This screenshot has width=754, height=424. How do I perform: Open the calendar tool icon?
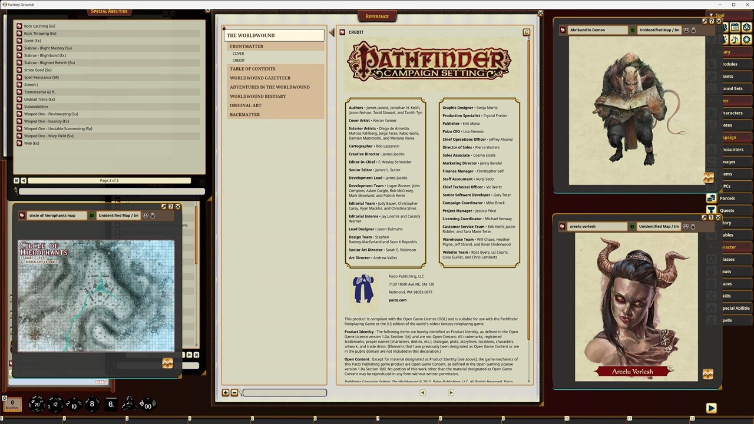pyautogui.click(x=735, y=27)
